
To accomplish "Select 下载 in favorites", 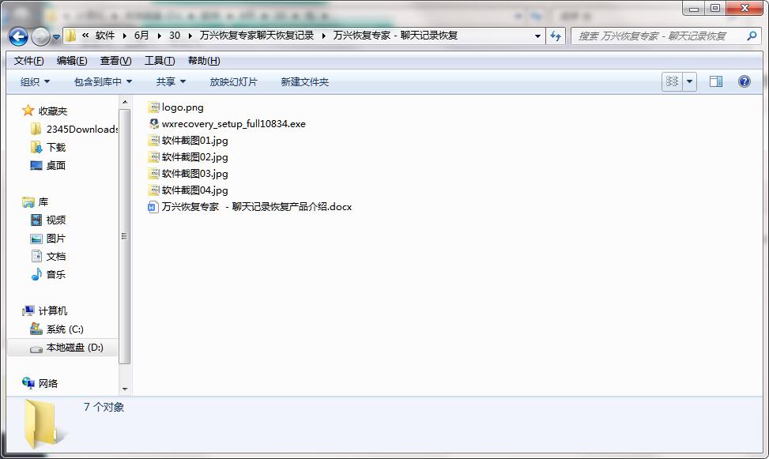I will 56,148.
